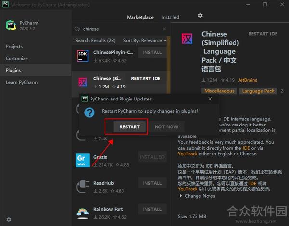The width and height of the screenshot is (289, 226).
Task: Click the PyCharm logo in the sidebar
Action: pos(11,25)
